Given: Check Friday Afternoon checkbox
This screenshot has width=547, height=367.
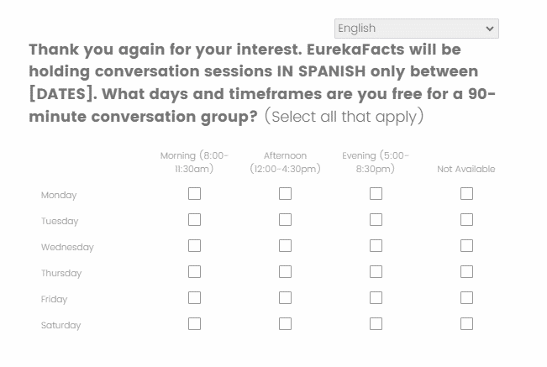Looking at the screenshot, I should (x=285, y=298).
